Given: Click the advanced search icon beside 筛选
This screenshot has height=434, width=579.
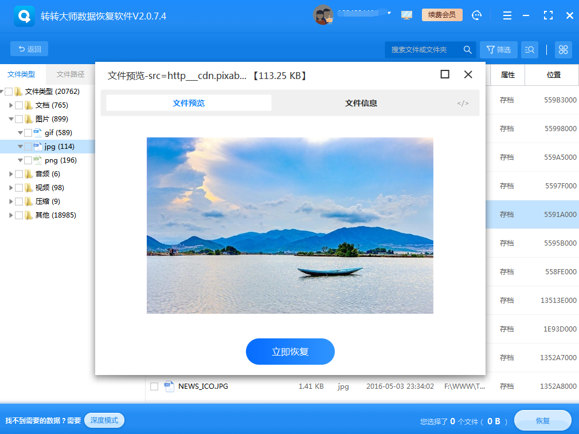Looking at the screenshot, I should tap(529, 49).
